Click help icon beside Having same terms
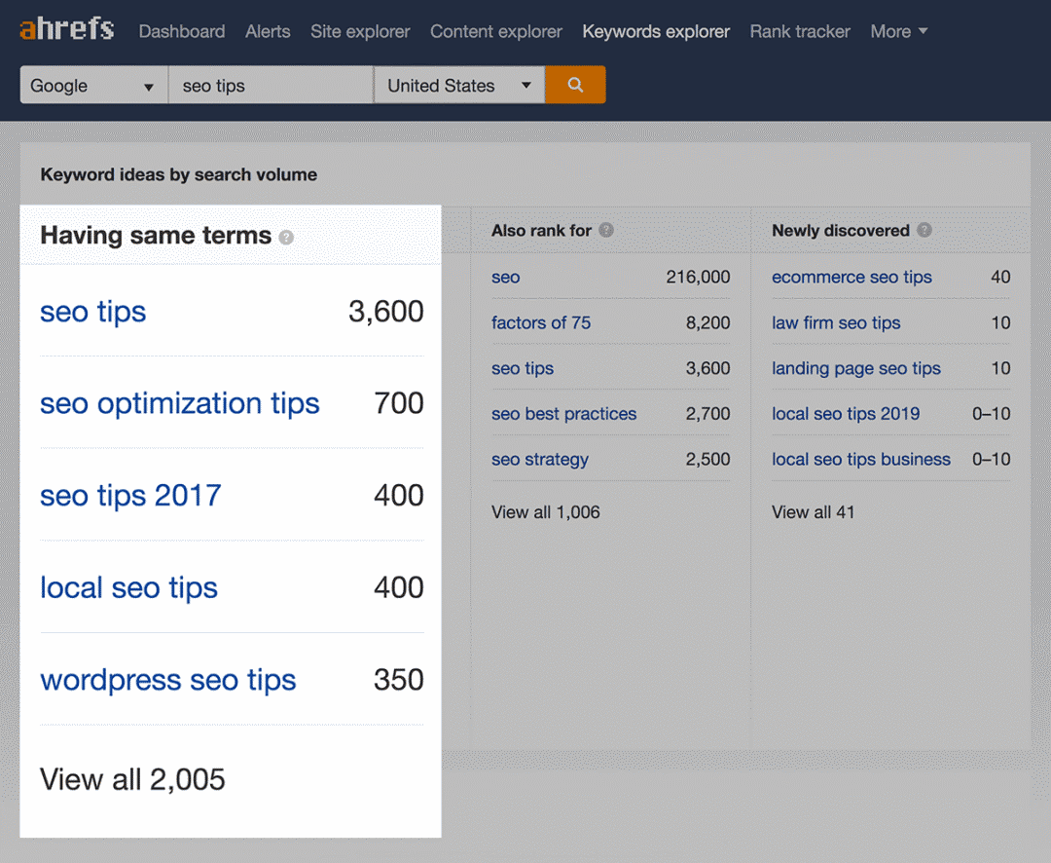Image resolution: width=1051 pixels, height=863 pixels. (286, 237)
